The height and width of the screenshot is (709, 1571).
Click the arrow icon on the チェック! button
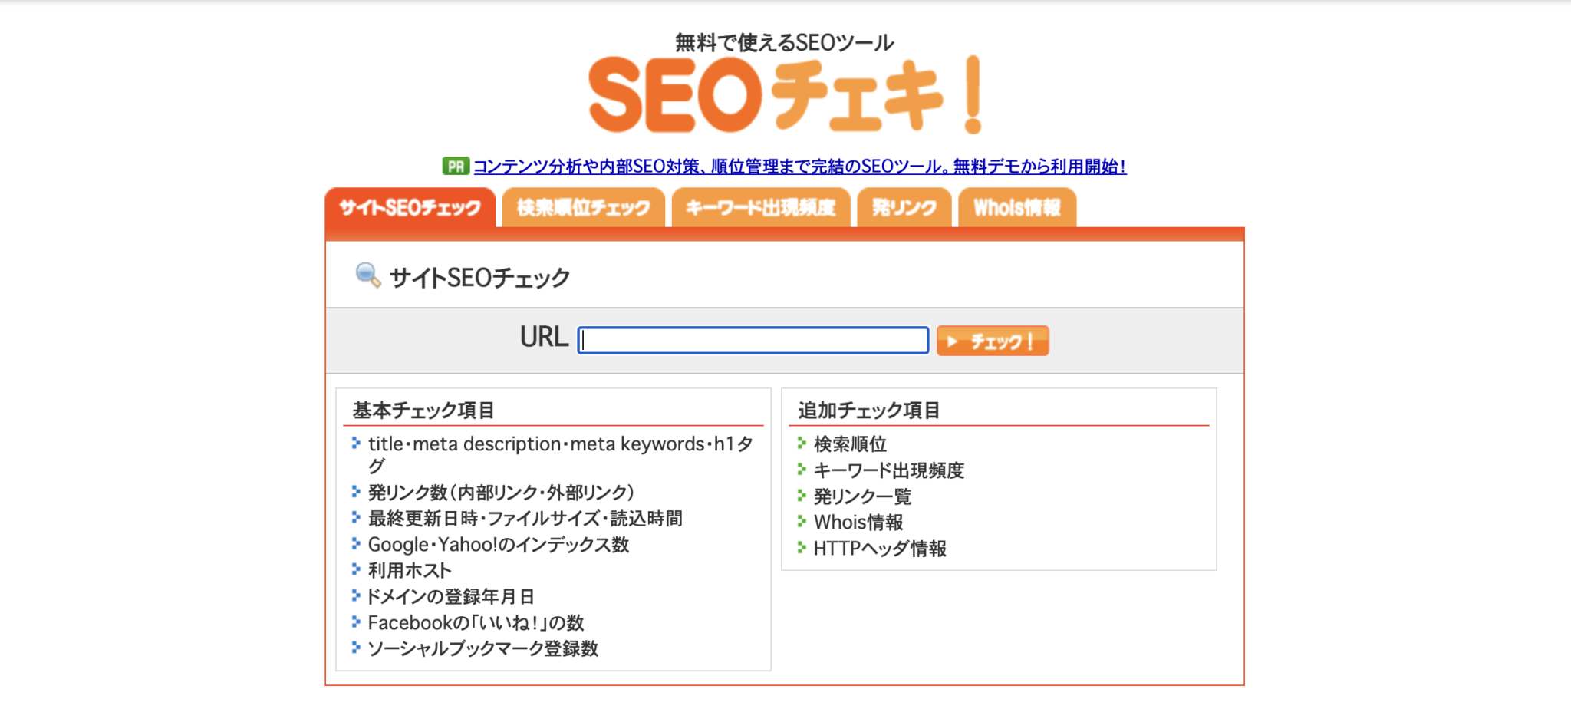tap(953, 341)
